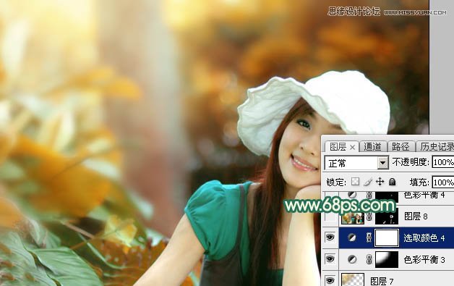This screenshot has height=286, width=454.
Task: Select white mask thumbnail of 选取颜色 4
Action: (387, 237)
